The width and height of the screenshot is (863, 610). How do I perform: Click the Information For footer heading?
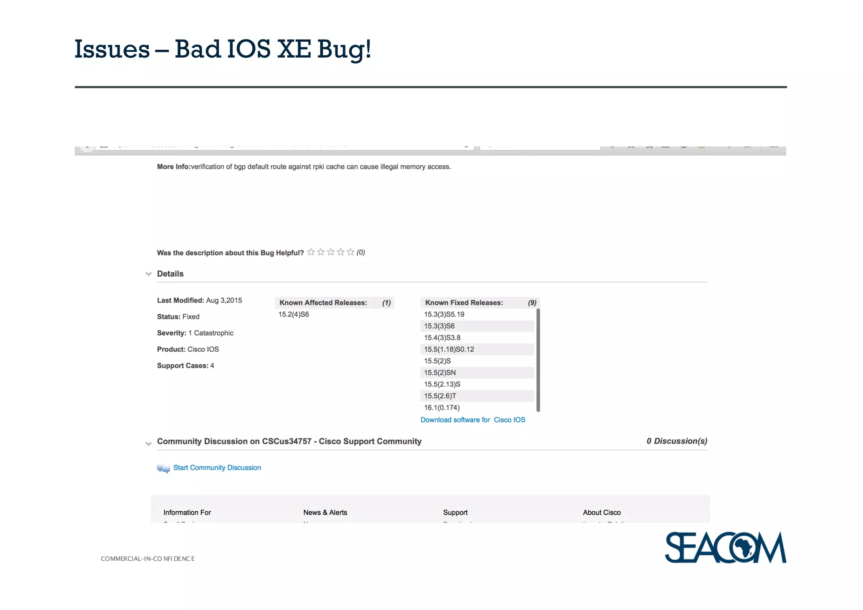[x=187, y=513]
